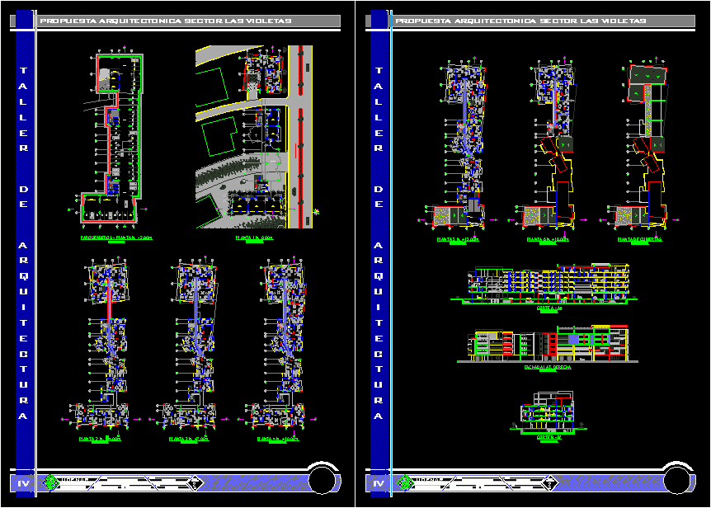Screen dimensions: 711x508
Task: Click the circle stamp on right sheet footer
Action: click(676, 481)
